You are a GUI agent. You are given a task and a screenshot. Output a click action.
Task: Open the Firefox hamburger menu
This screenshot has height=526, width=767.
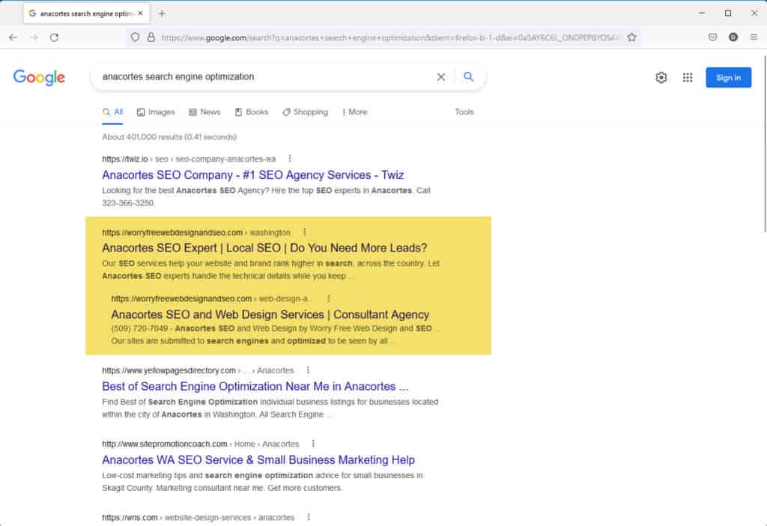tap(754, 37)
